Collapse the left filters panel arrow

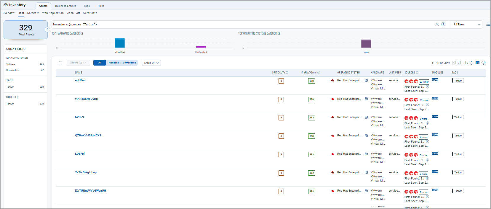(x=47, y=30)
